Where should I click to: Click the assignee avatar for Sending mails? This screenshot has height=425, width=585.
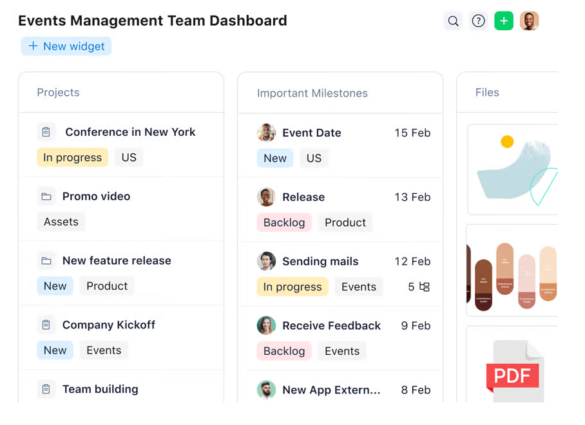pyautogui.click(x=266, y=261)
